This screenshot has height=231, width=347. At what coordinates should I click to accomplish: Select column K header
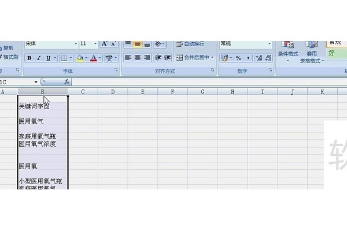pos(323,92)
